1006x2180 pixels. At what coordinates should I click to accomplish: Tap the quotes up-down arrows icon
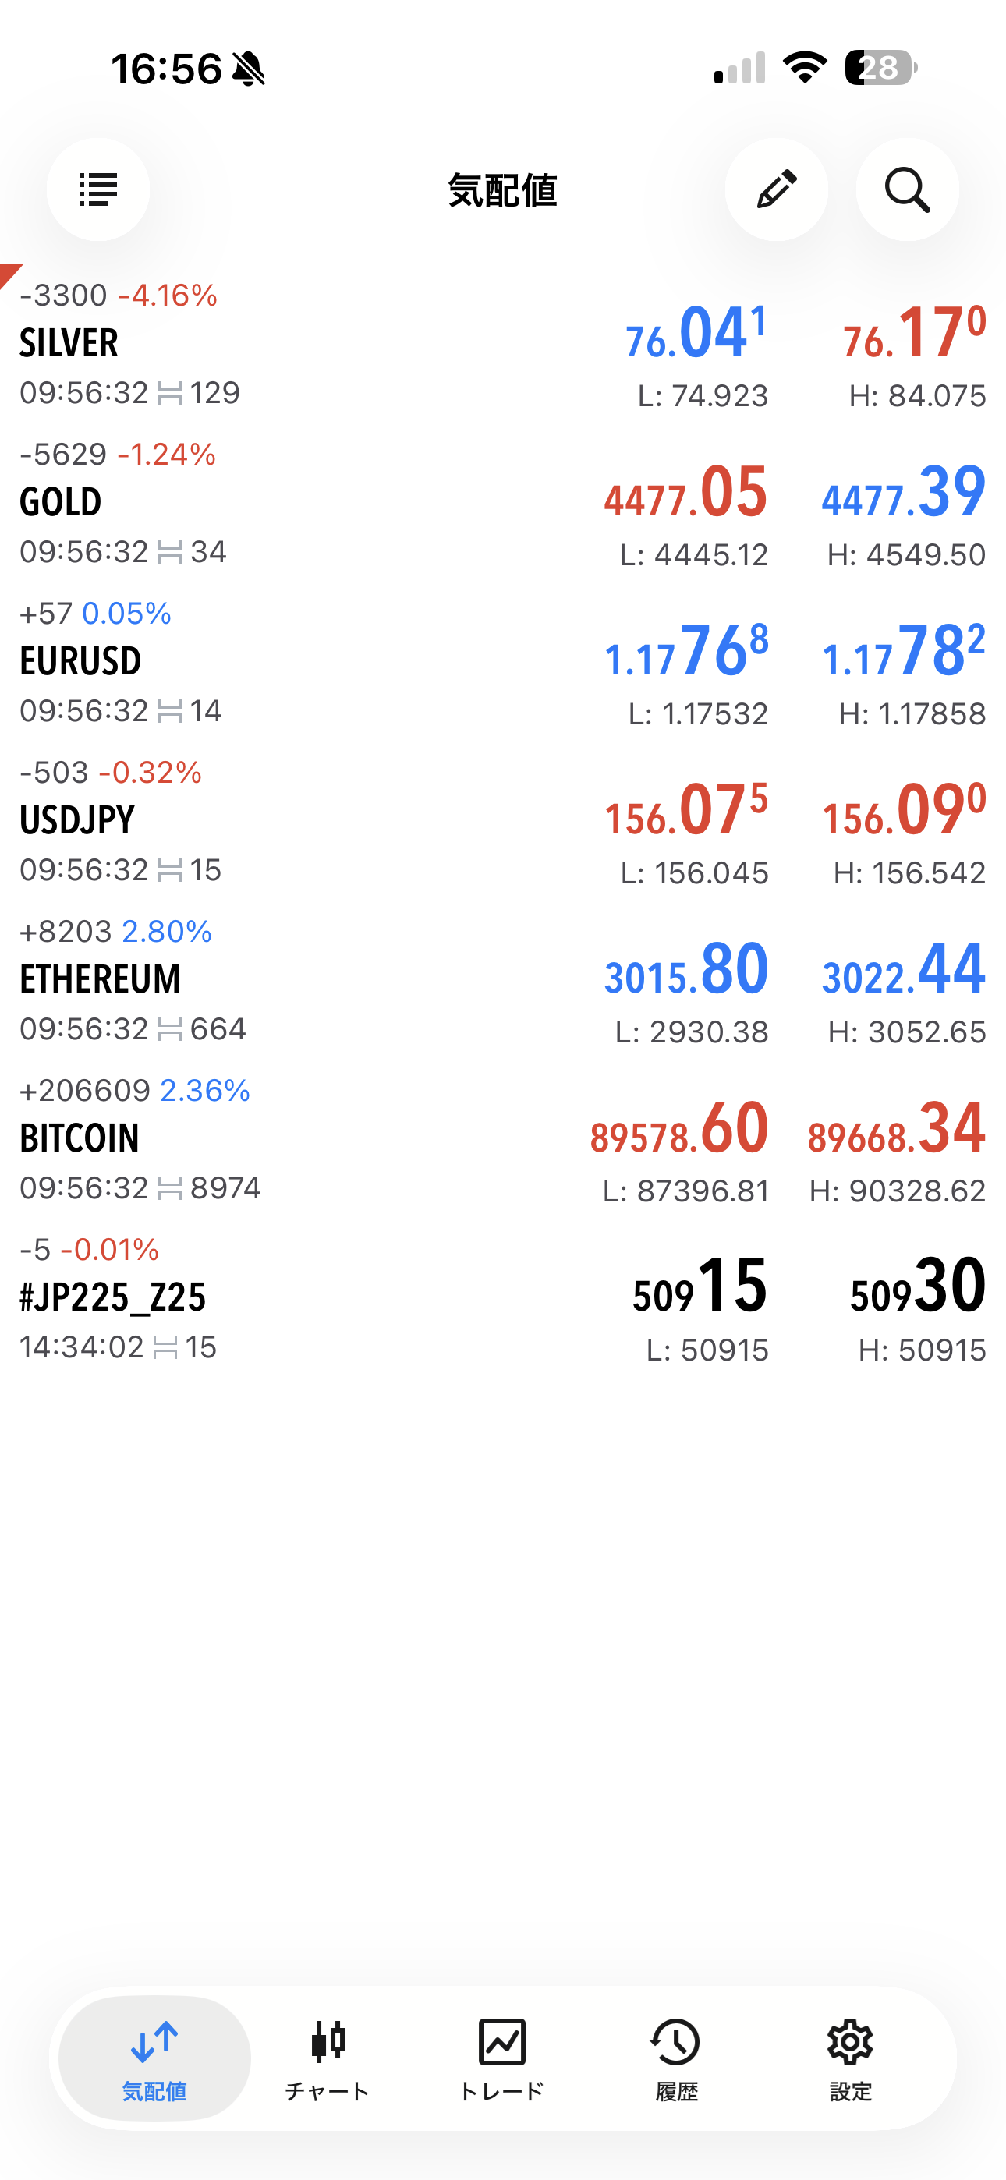(154, 2041)
